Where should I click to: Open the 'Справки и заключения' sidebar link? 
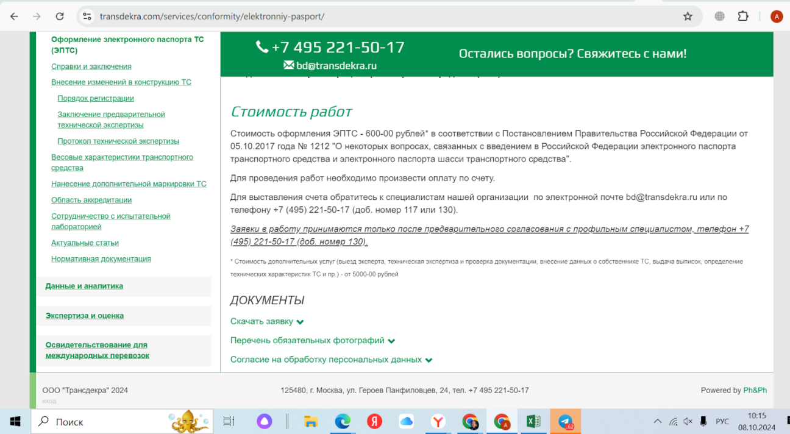(x=91, y=66)
